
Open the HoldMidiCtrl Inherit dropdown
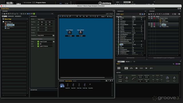(x=142, y=53)
